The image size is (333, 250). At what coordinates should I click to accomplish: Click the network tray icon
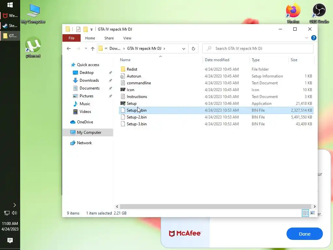pyautogui.click(x=7, y=213)
